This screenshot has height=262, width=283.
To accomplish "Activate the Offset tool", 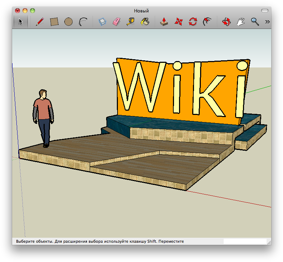I will pos(207,22).
